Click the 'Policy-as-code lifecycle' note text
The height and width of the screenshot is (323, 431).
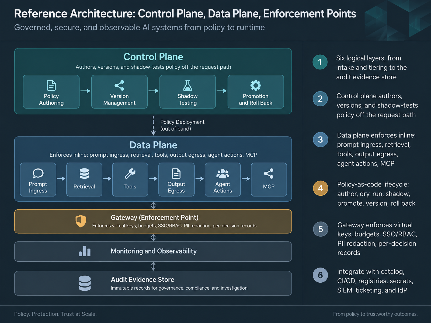376,194
